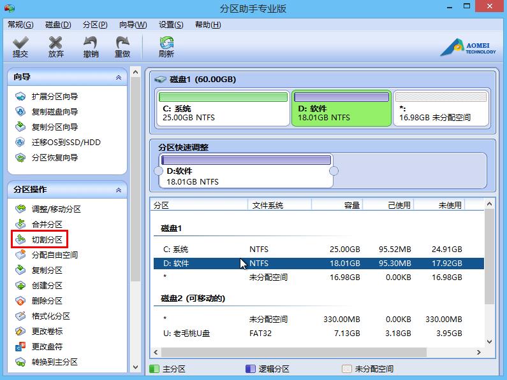Launch the 复制磁盘向导 wizard
Image resolution: width=507 pixels, height=380 pixels.
[x=47, y=111]
